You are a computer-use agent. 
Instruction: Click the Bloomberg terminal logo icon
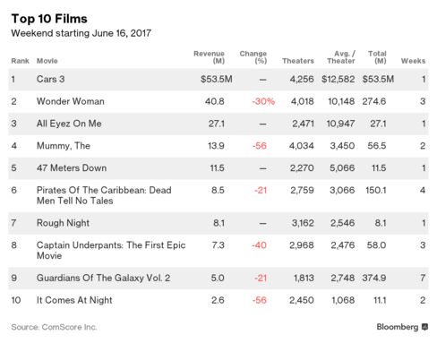tap(424, 327)
